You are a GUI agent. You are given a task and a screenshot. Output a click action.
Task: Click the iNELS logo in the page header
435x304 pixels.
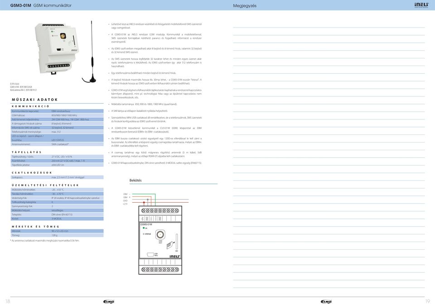pos(421,5)
